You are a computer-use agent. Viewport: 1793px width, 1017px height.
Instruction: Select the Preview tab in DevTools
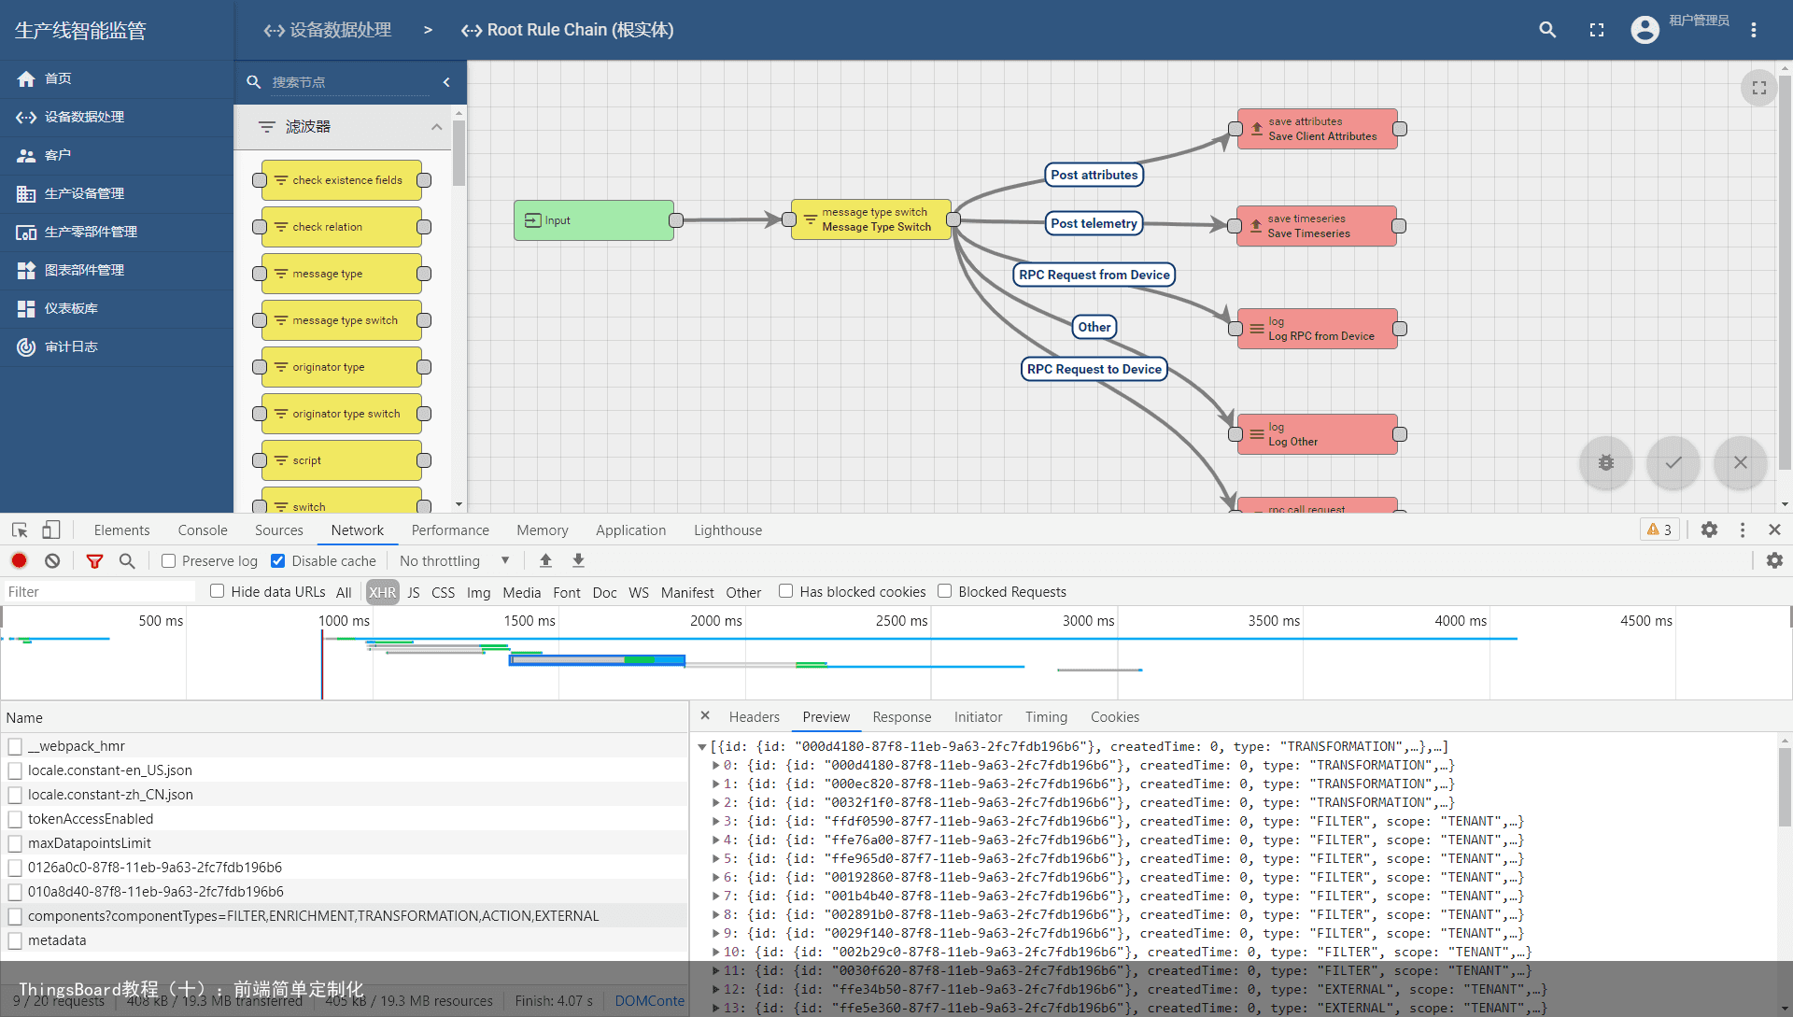826,715
